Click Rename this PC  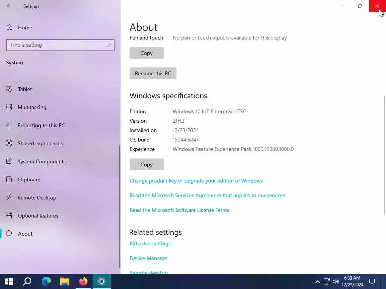[x=153, y=73]
